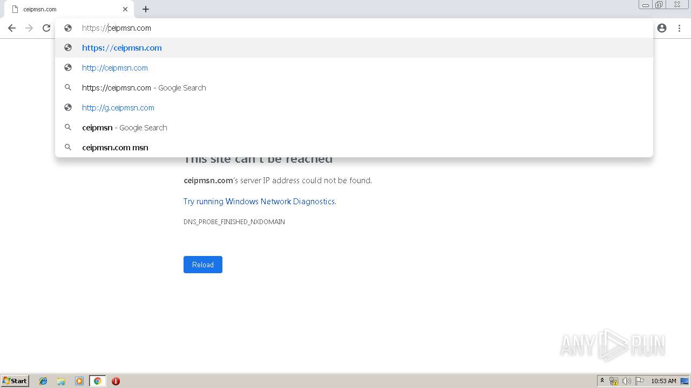Select https://ceipmsn.com Google Search suggestion
691x388 pixels.
pyautogui.click(x=354, y=87)
